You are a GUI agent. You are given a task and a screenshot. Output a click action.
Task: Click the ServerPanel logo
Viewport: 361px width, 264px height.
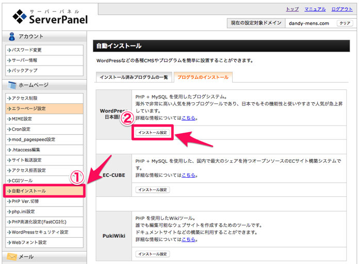tap(50, 17)
